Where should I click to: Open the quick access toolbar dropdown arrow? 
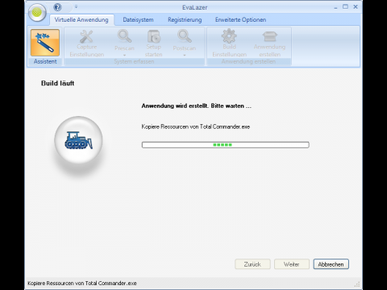(x=76, y=6)
